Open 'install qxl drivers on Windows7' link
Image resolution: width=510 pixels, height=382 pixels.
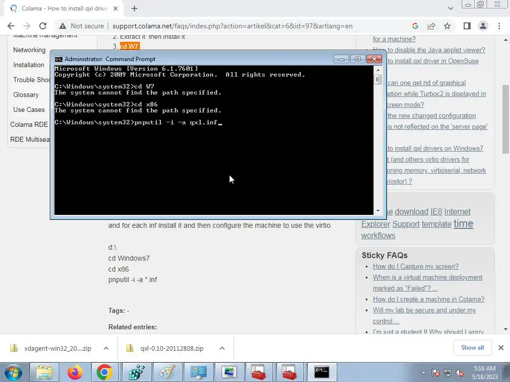click(x=435, y=148)
